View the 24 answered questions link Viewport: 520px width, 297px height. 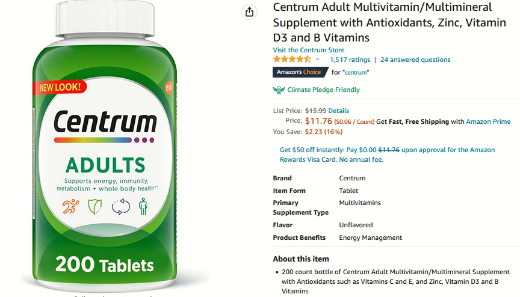(415, 60)
